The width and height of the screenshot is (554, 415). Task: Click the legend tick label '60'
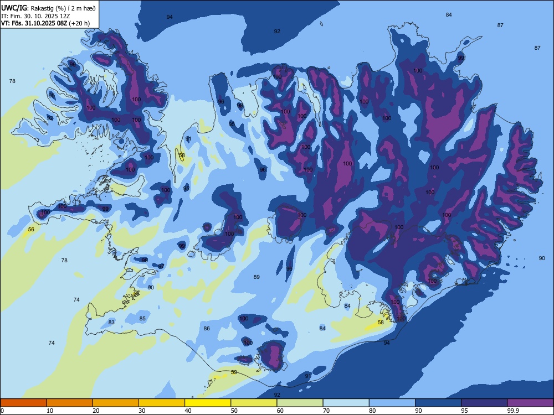point(280,411)
